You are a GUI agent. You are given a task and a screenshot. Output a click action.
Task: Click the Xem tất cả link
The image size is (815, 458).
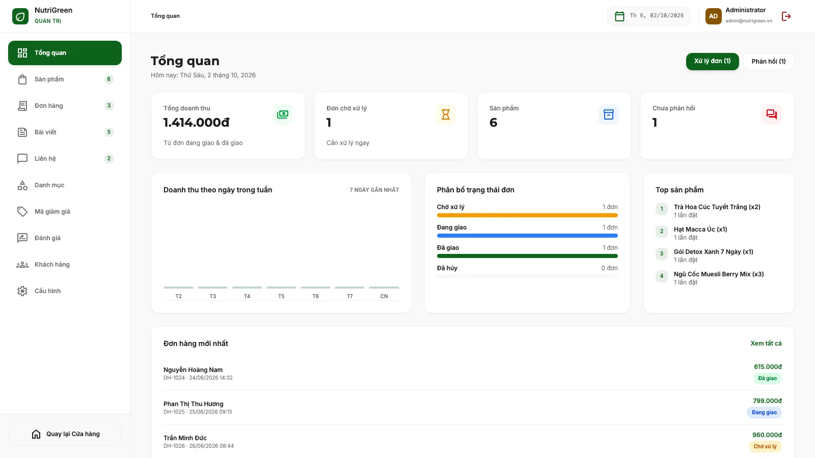pos(766,343)
